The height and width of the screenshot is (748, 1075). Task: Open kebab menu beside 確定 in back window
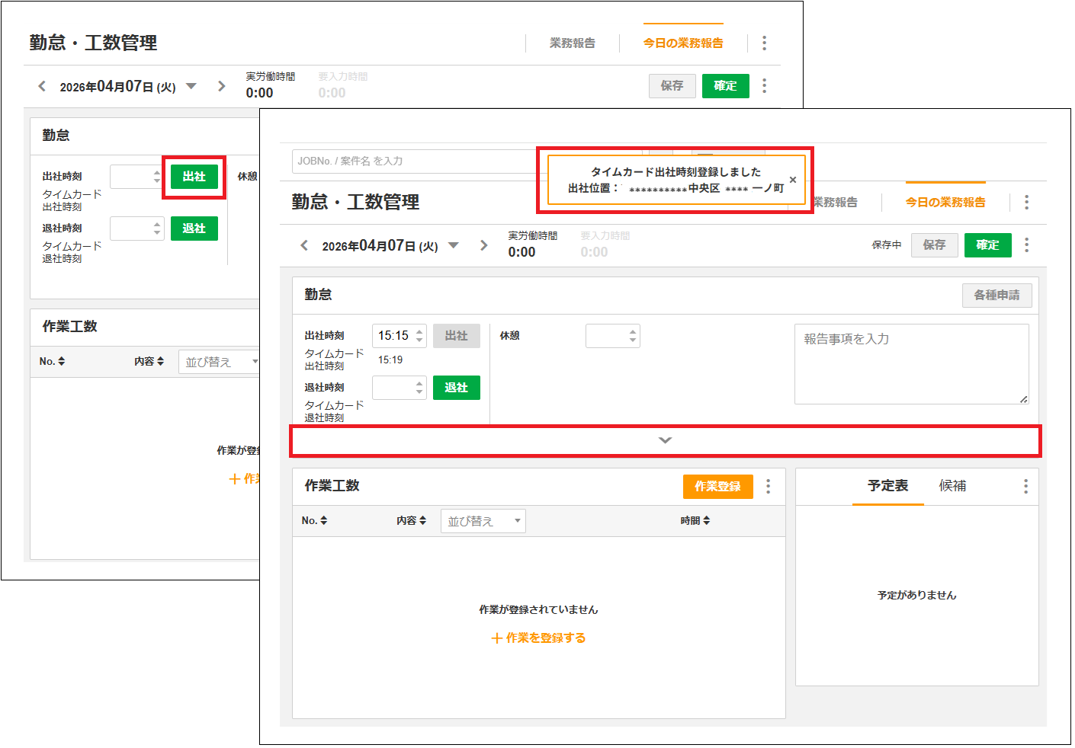(x=765, y=86)
